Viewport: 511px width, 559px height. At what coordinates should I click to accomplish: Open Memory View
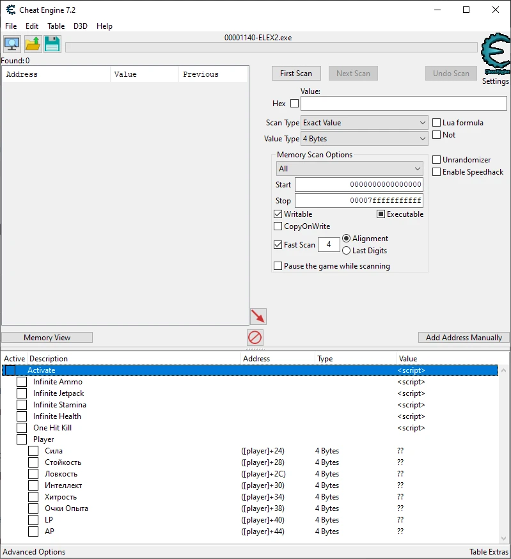[47, 337]
